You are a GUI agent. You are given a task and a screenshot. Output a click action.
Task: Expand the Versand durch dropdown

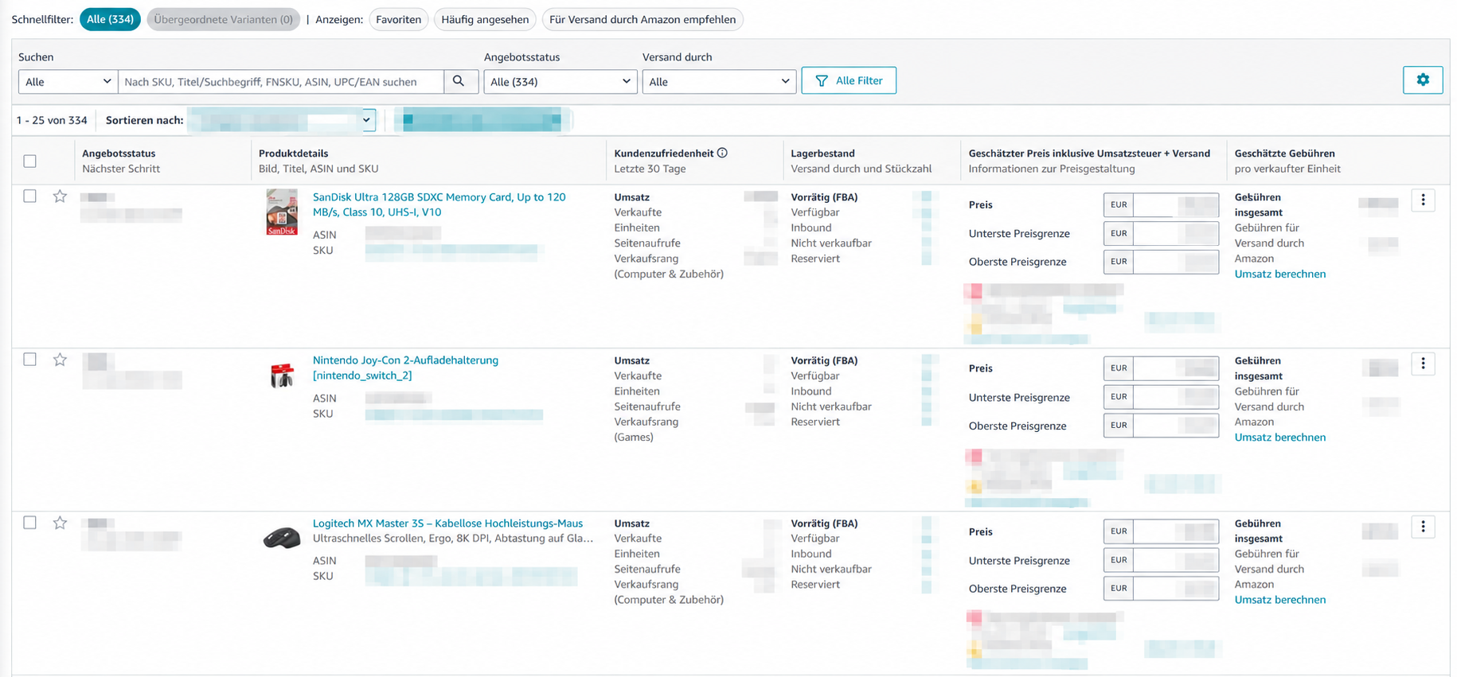719,81
